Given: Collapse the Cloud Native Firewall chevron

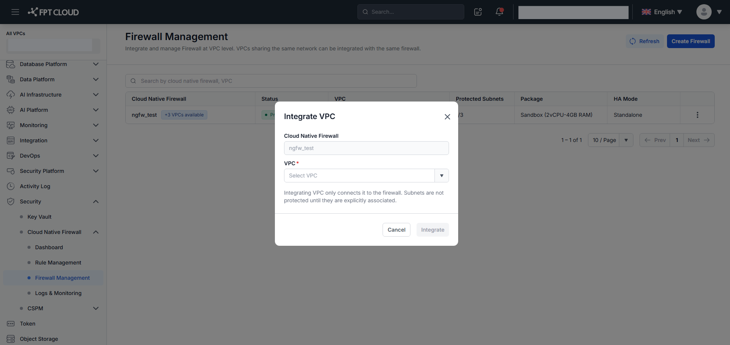Looking at the screenshot, I should (x=96, y=232).
